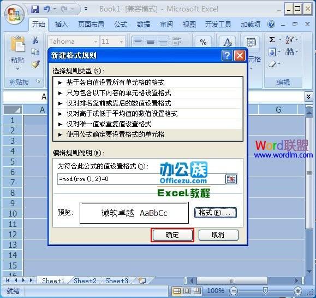The image size is (316, 298).
Task: Switch to Sheet2 tab
Action: pos(85,281)
